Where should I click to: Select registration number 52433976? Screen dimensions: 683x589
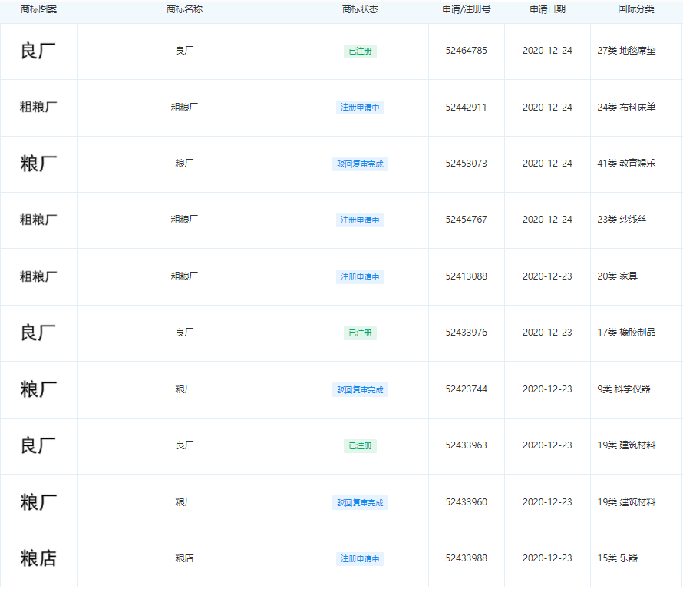click(466, 333)
